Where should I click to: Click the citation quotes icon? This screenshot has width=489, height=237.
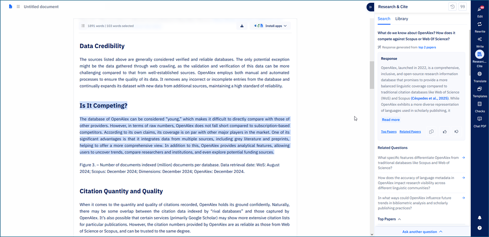point(463,6)
